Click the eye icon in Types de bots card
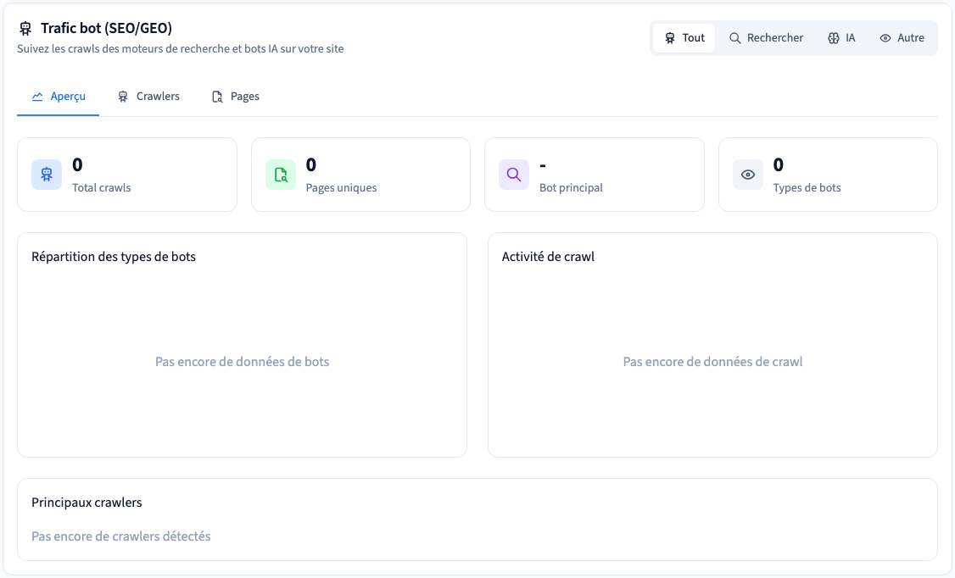The image size is (955, 578). click(748, 175)
